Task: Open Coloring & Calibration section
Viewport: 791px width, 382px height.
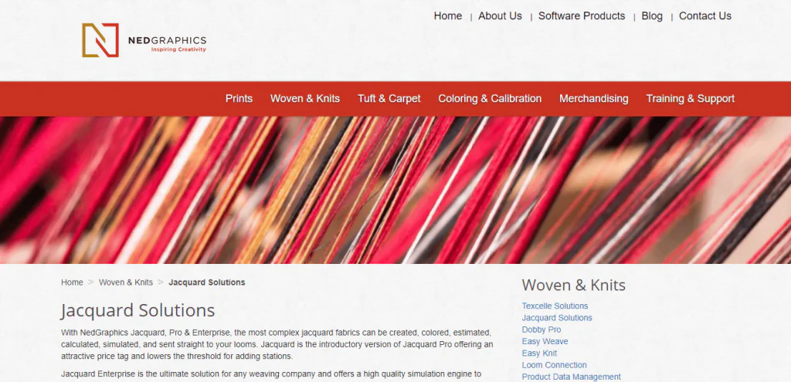Action: tap(490, 99)
